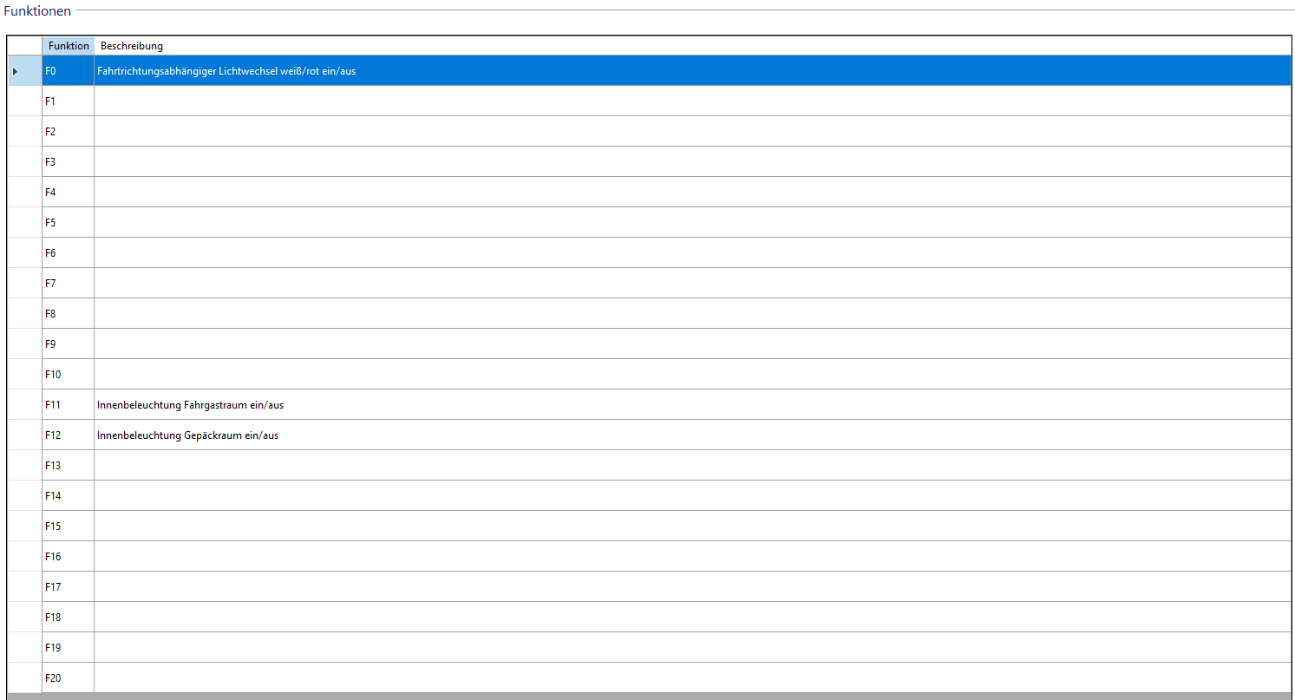The width and height of the screenshot is (1295, 700).
Task: Select the F18 function cell
Action: point(68,618)
